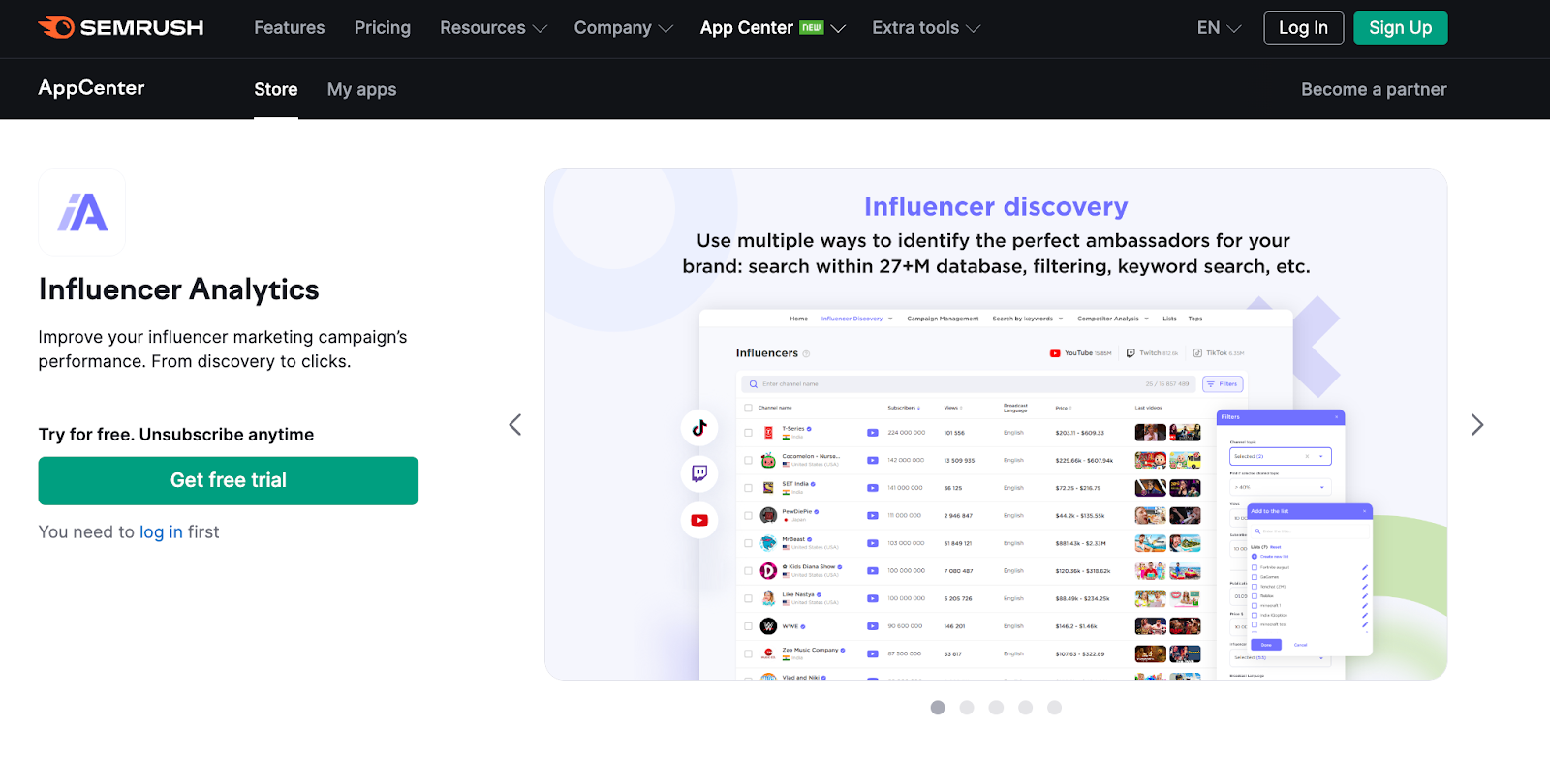Open the Pricing menu item
Image resolution: width=1550 pixels, height=759 pixels.
383,28
